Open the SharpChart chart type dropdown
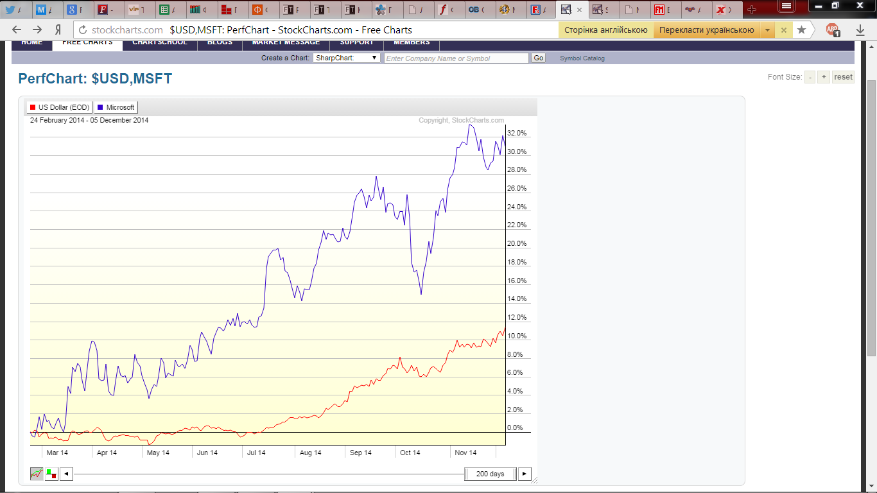 [347, 58]
